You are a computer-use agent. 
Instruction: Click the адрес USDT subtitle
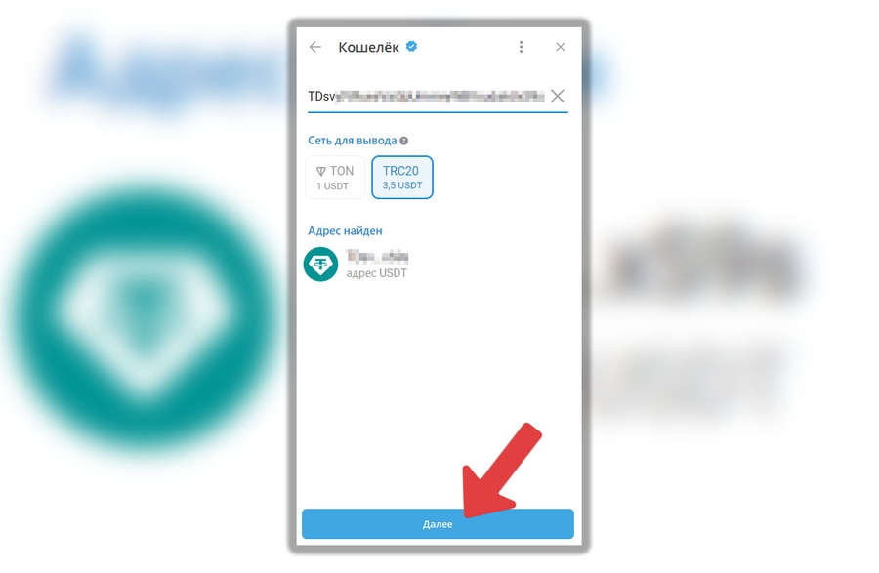376,273
